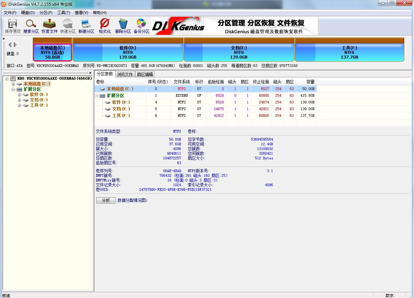Image resolution: width=414 pixels, height=298 pixels.
Task: Click the 数字 status bar indicator
Action: (389, 295)
